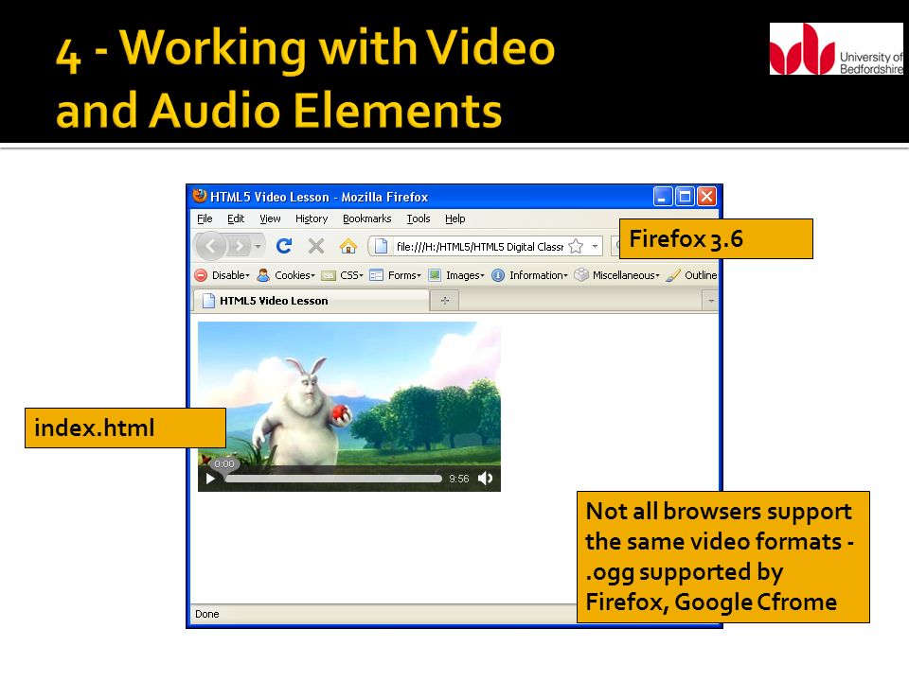Open the File menu in Firefox
Screen dimensions: 909x681
pyautogui.click(x=205, y=218)
